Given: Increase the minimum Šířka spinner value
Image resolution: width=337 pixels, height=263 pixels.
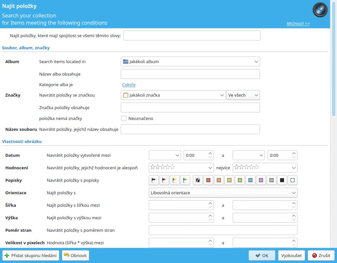Looking at the screenshot, I should point(210,203).
